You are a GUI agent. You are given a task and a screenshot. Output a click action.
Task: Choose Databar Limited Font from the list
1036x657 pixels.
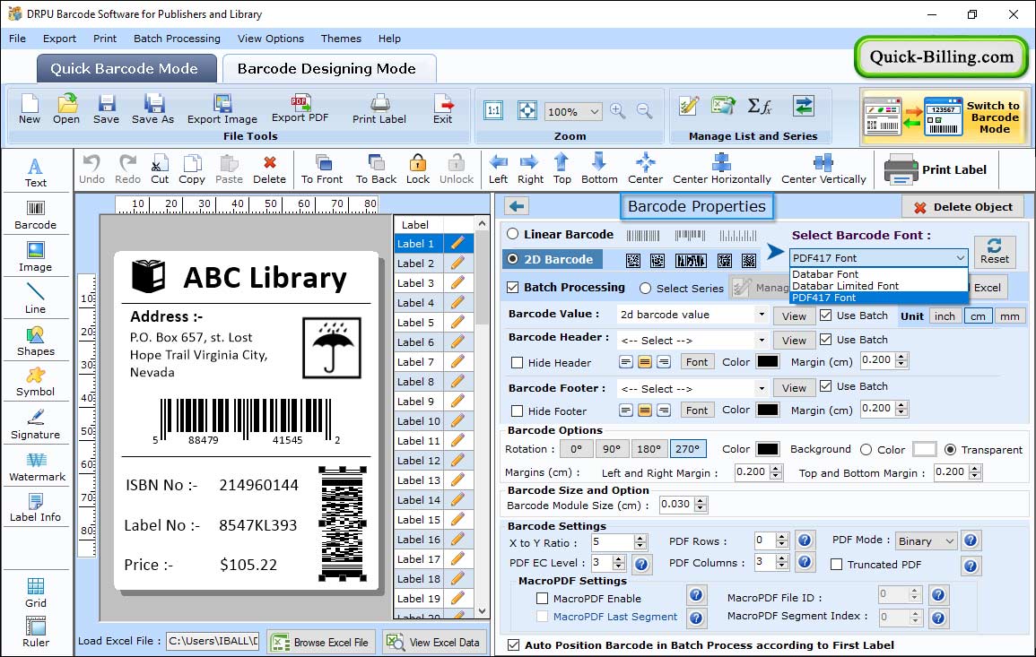[845, 286]
